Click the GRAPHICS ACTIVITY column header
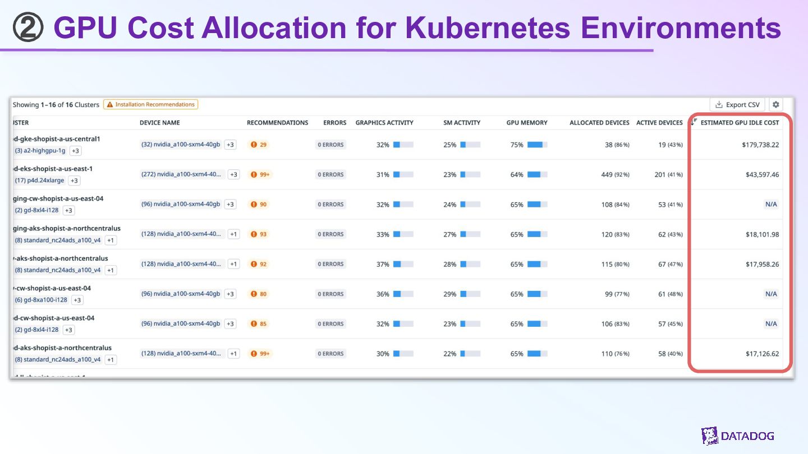808x454 pixels. (x=384, y=123)
